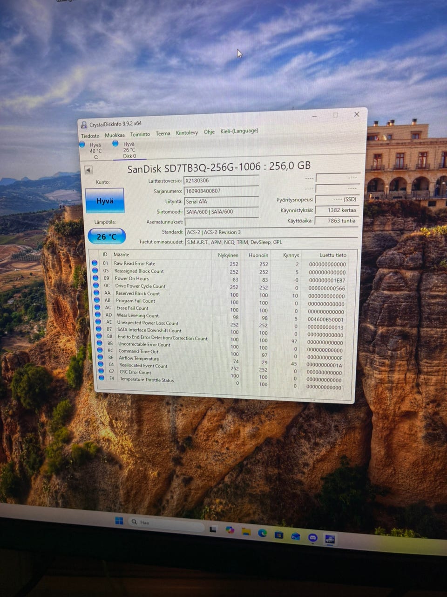
Task: Open the Tiedosto menu
Action: click(x=90, y=136)
